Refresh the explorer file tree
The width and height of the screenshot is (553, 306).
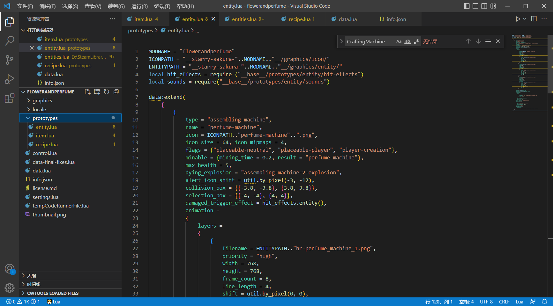pos(107,92)
